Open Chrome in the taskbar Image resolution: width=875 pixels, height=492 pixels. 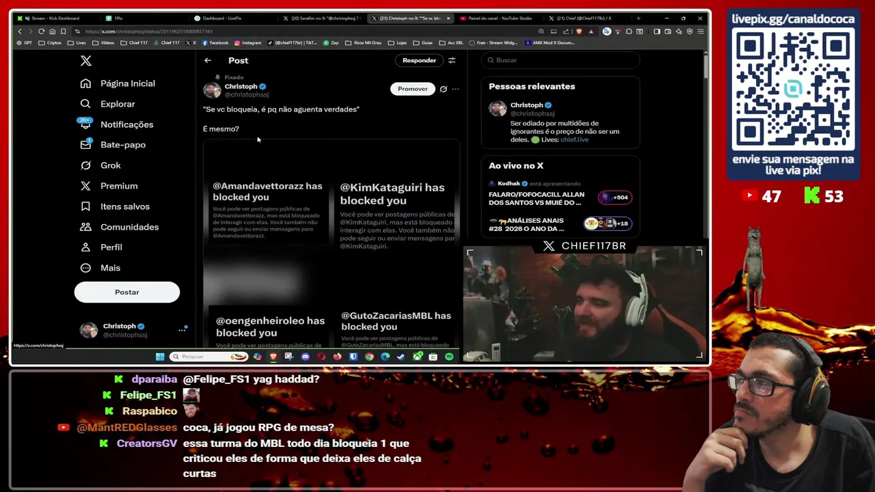tap(369, 357)
